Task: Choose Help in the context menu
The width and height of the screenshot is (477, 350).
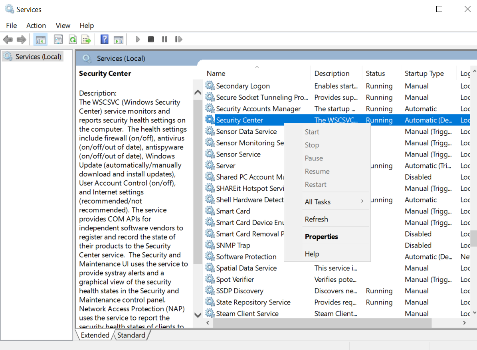Action: [327, 254]
